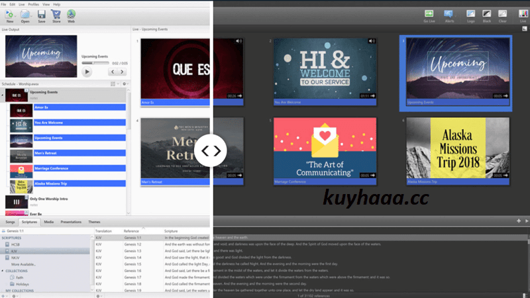The image size is (530, 298).
Task: Open the scripture list gear dropdown
Action: tap(99, 296)
